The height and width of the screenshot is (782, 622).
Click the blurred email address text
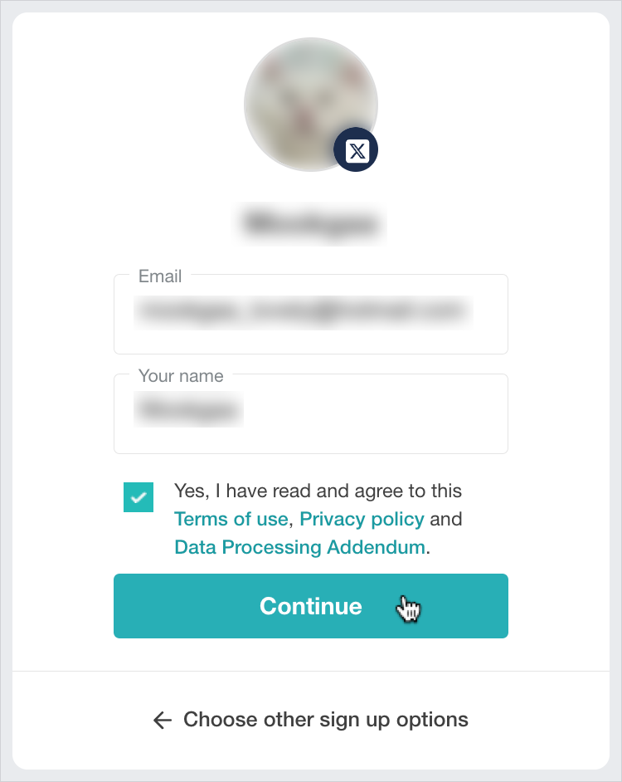[x=302, y=311]
